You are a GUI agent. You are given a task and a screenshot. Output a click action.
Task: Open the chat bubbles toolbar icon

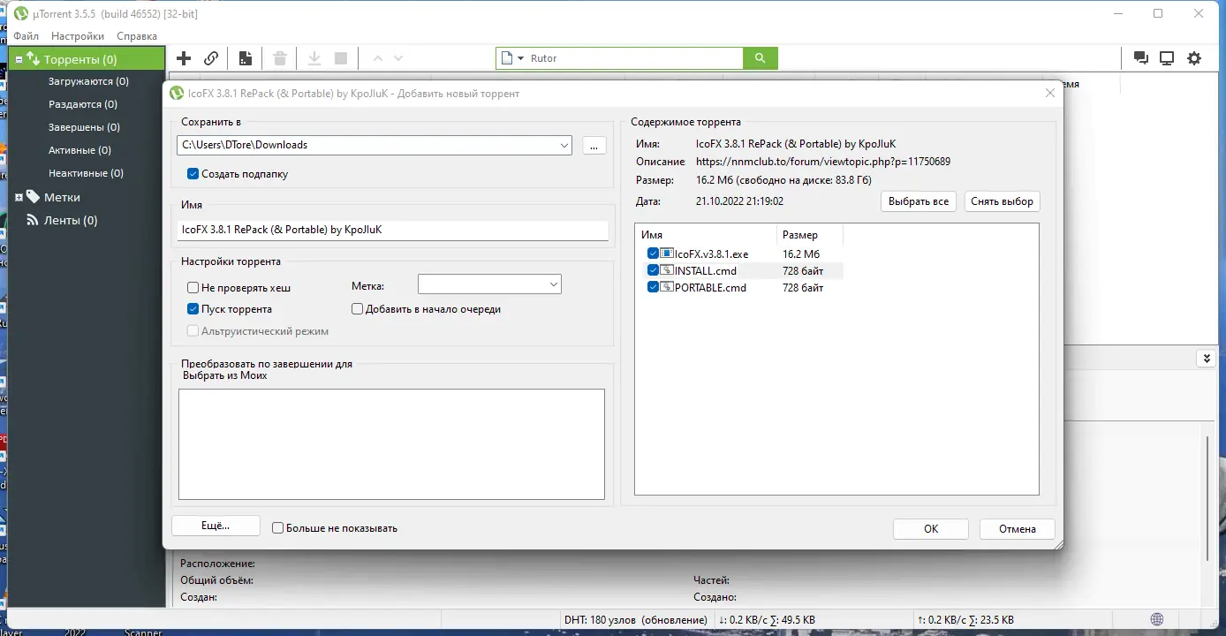coord(1141,58)
